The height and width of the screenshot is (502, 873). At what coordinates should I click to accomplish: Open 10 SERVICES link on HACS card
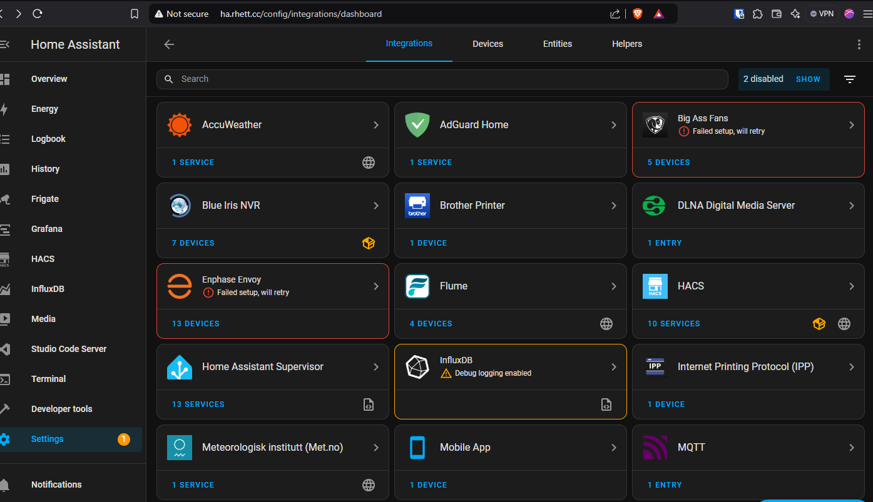tap(673, 324)
